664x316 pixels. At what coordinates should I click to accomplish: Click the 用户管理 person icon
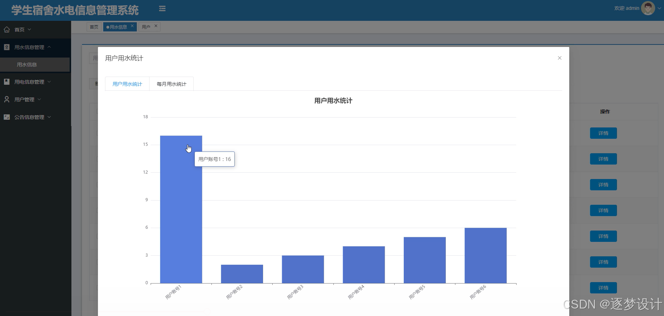(x=7, y=99)
